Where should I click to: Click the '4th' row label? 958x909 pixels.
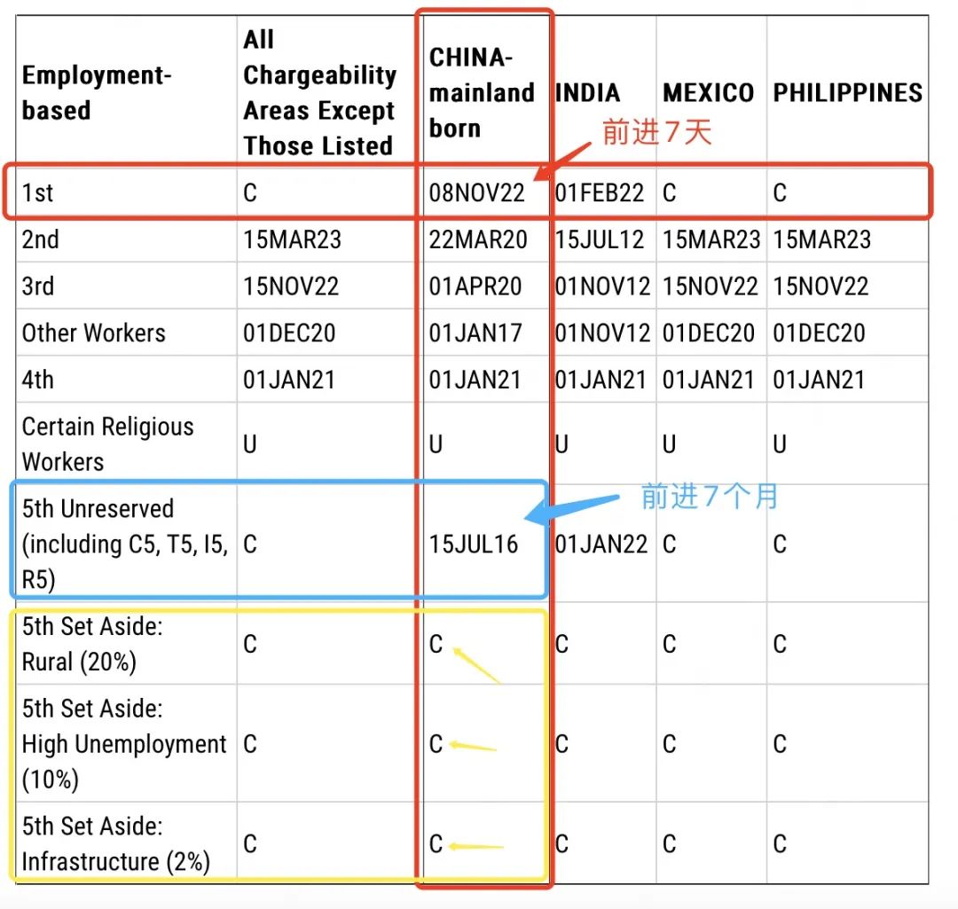pyautogui.click(x=38, y=380)
